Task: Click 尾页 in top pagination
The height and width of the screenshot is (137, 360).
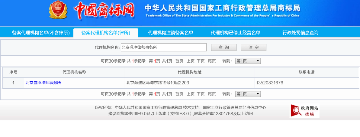Action: [x=212, y=61]
